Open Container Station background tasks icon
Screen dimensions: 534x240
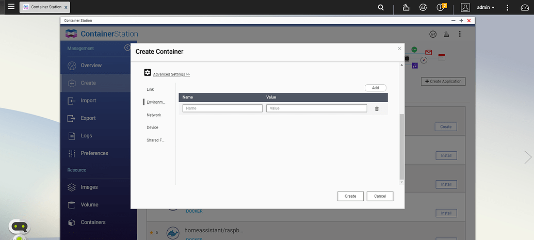(x=446, y=34)
